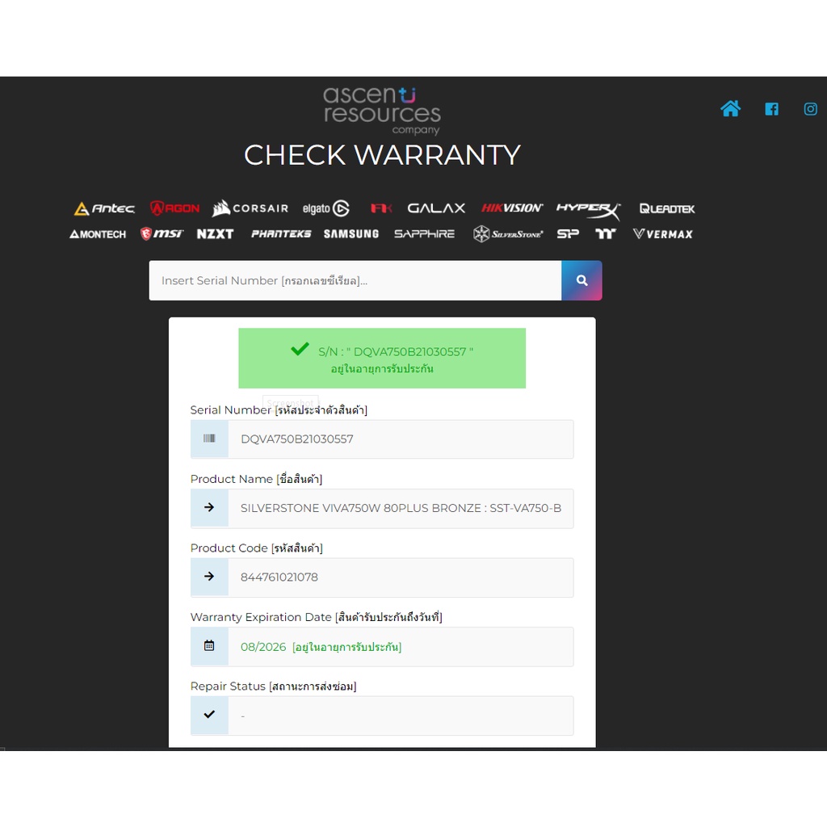Click the Elgato brand logo
827x827 pixels.
tap(325, 209)
